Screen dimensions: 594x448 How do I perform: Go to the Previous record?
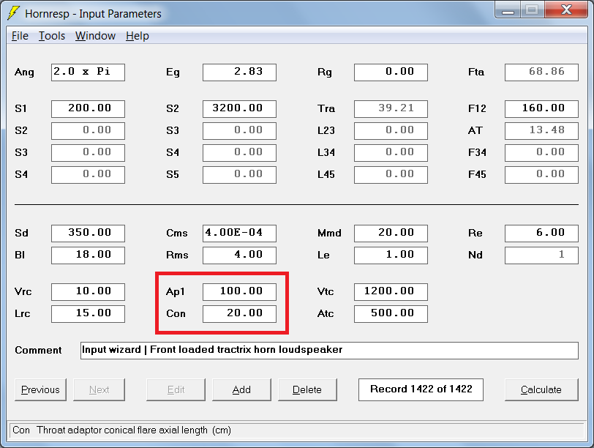(x=40, y=389)
